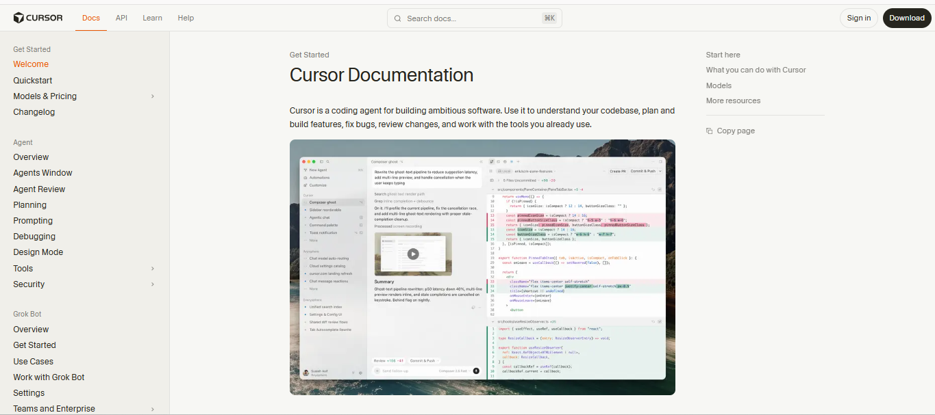Open Agents Window page
935x415 pixels.
tap(42, 173)
